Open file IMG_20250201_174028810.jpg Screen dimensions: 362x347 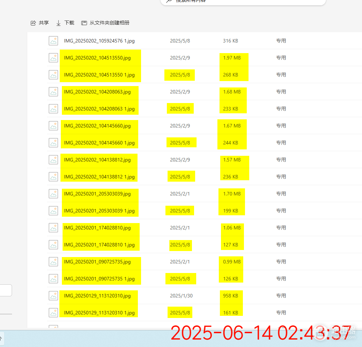point(97,228)
